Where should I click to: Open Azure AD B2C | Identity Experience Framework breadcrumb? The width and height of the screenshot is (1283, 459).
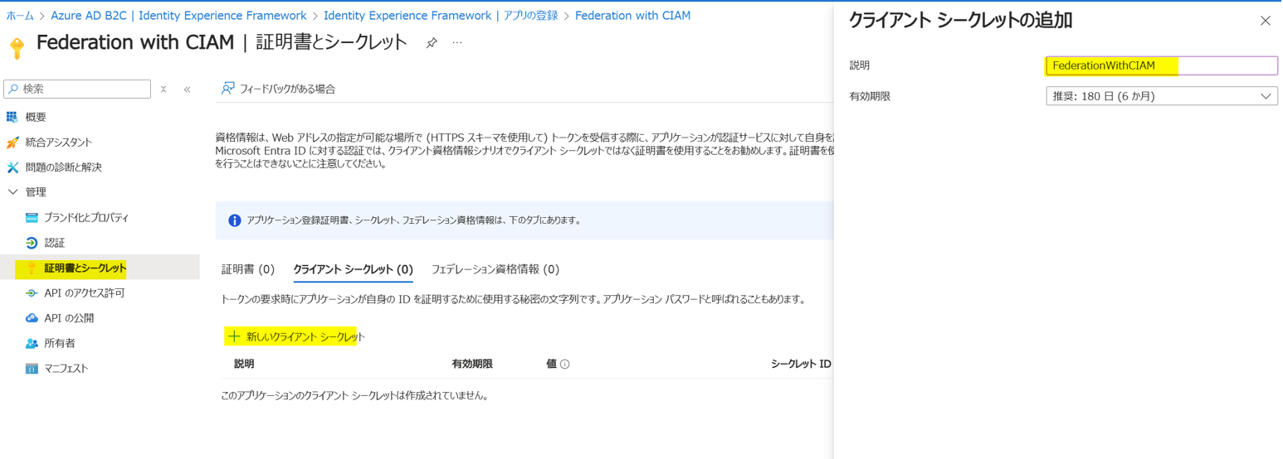pyautogui.click(x=178, y=16)
